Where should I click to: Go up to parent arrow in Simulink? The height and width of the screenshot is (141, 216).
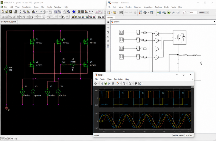click(135, 12)
